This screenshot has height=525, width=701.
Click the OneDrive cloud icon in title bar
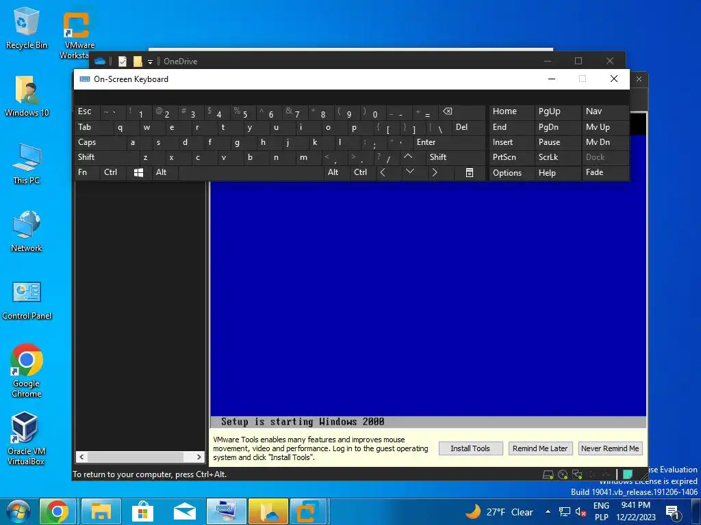(100, 61)
